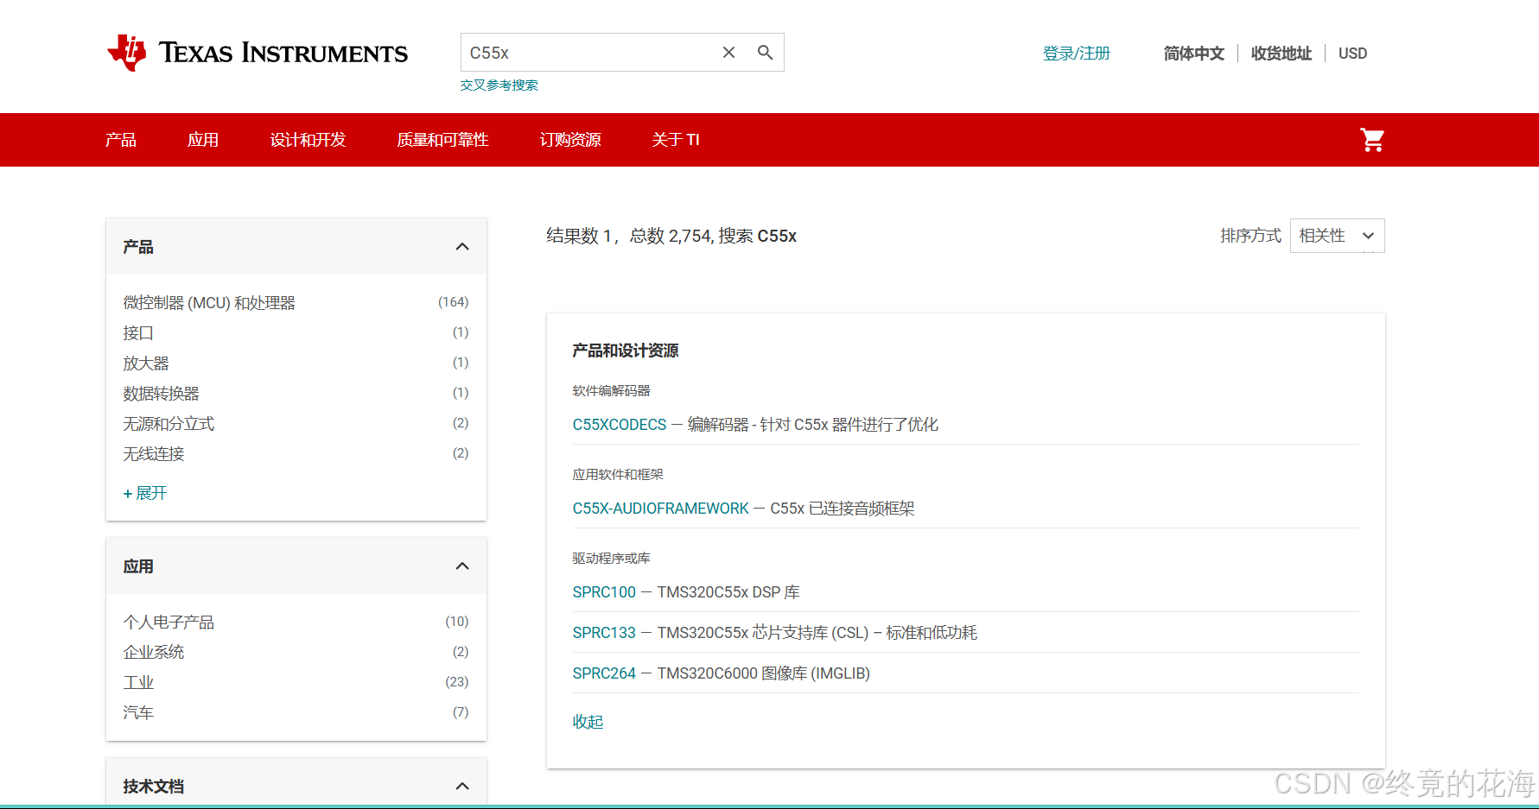This screenshot has width=1539, height=809.
Task: Open 订购资源 navigation menu
Action: (570, 140)
